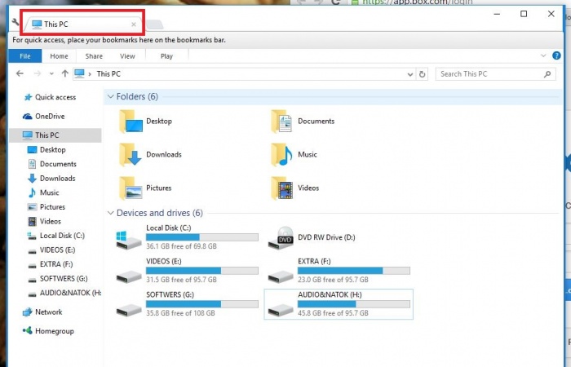
Task: Open the address bar history dropdown
Action: click(x=410, y=74)
